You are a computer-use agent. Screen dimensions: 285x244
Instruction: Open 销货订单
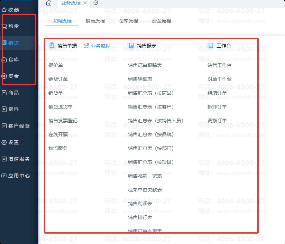[58, 79]
